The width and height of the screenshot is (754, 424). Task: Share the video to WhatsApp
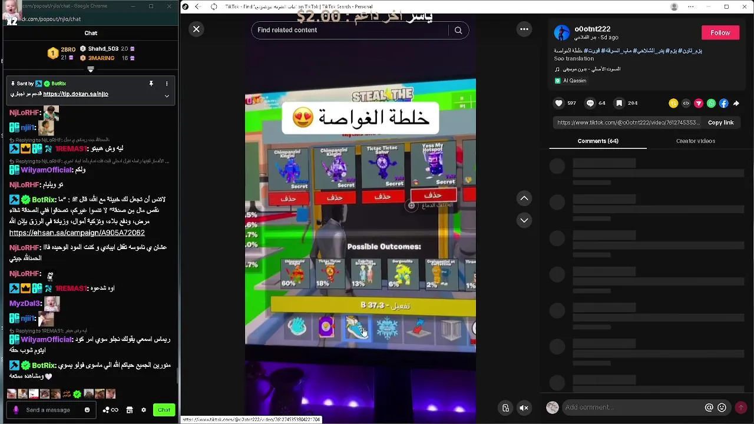point(711,103)
